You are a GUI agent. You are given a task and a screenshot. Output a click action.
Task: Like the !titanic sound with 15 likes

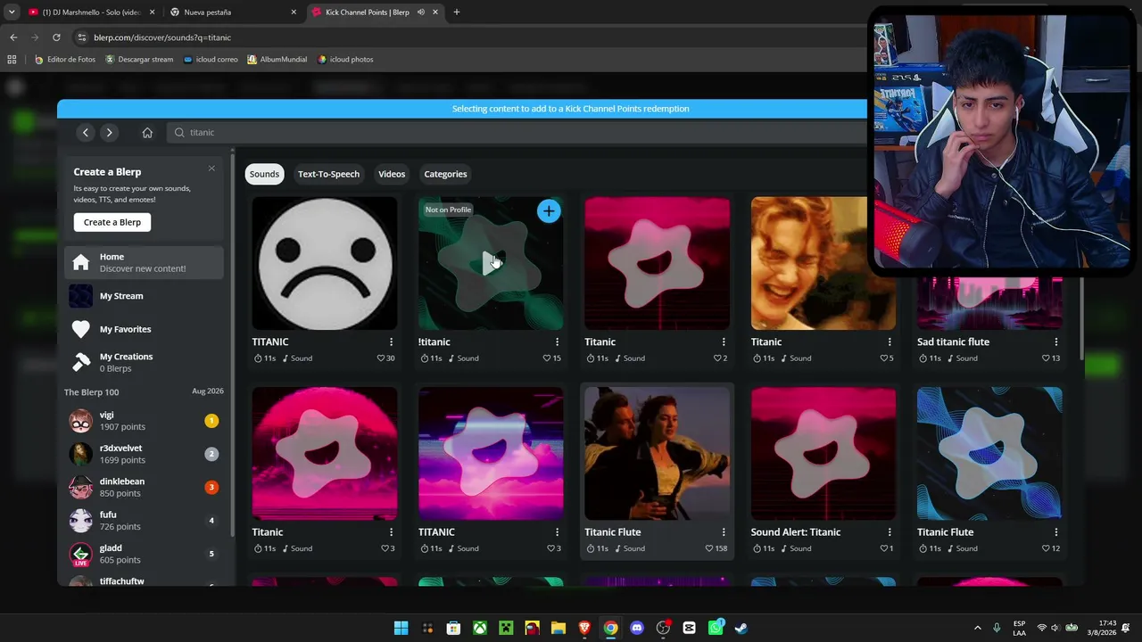(x=547, y=358)
